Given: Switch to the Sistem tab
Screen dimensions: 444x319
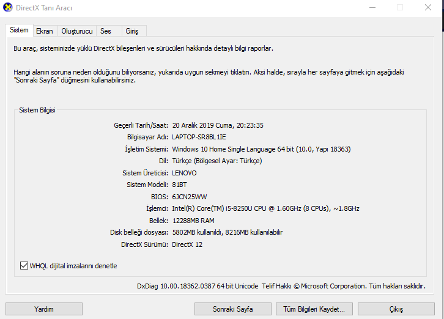Looking at the screenshot, I should pos(19,30).
